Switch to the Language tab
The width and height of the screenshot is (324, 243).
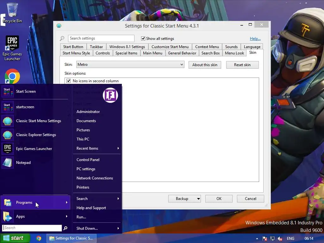pos(252,47)
